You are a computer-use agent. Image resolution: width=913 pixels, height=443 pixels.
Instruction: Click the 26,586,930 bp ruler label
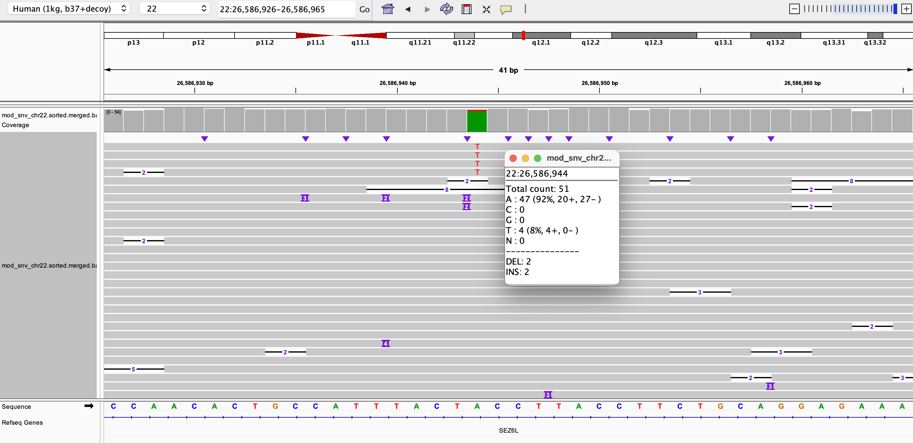tap(195, 83)
